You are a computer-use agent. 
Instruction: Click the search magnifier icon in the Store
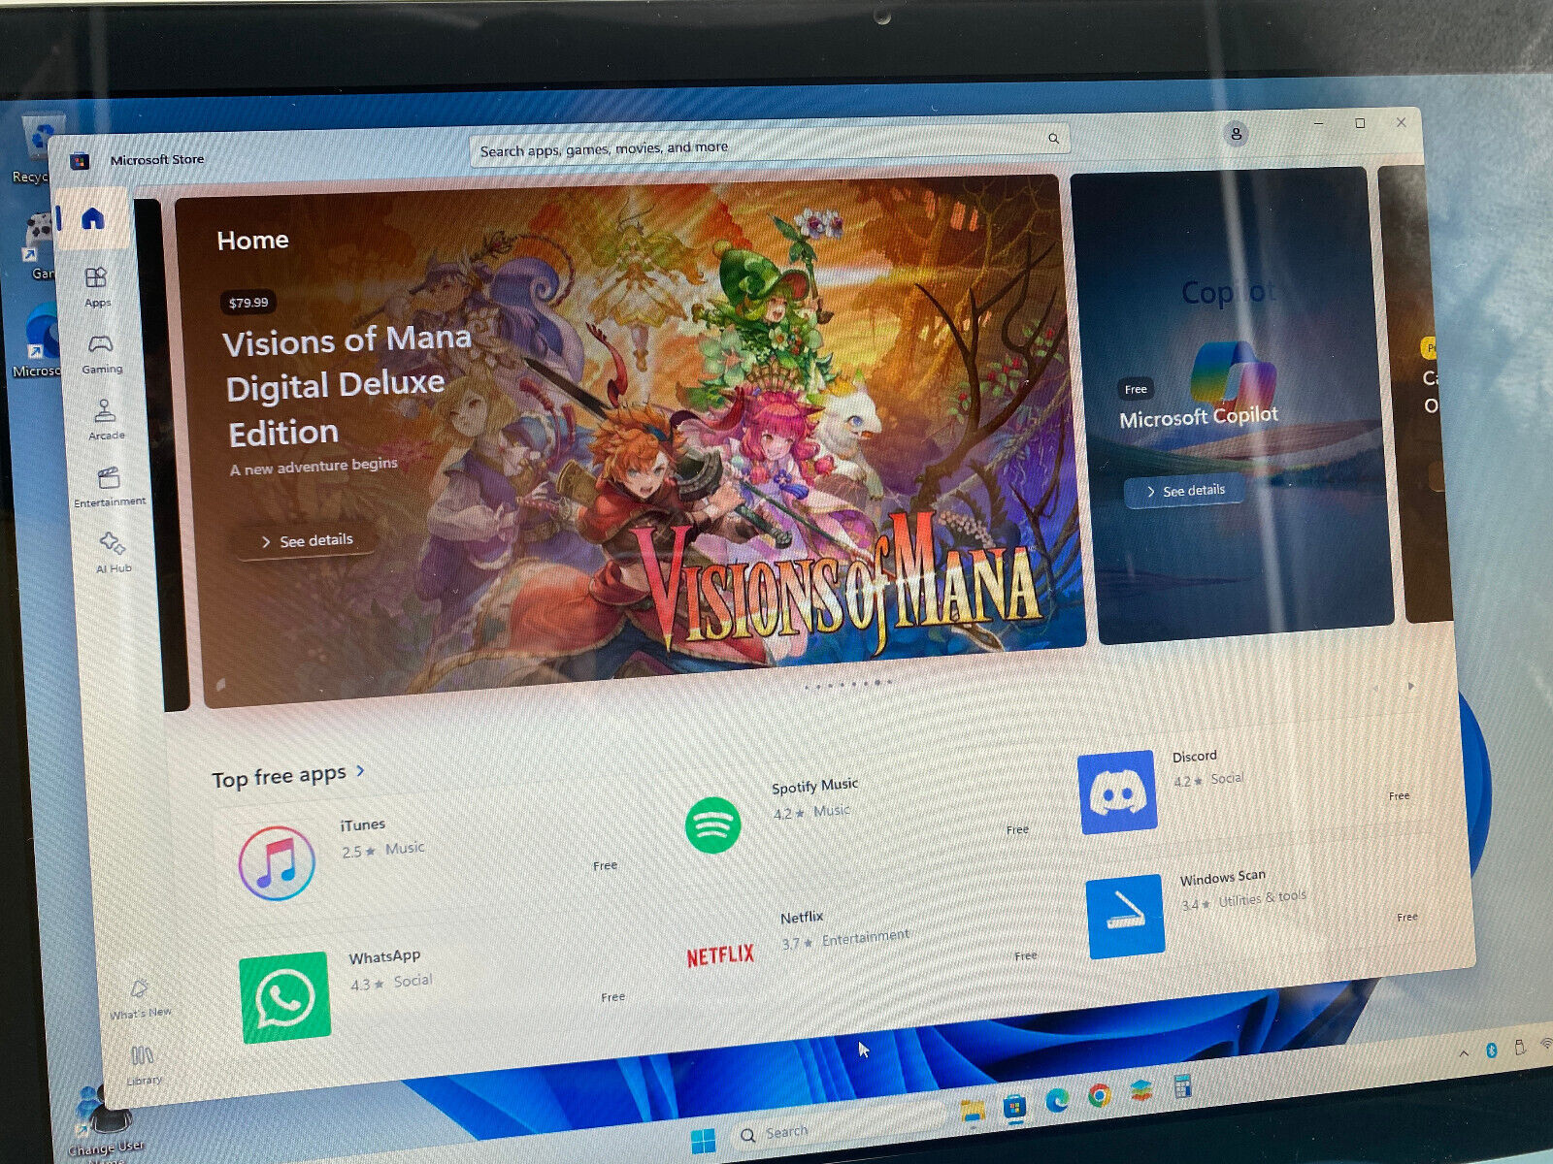point(1053,139)
